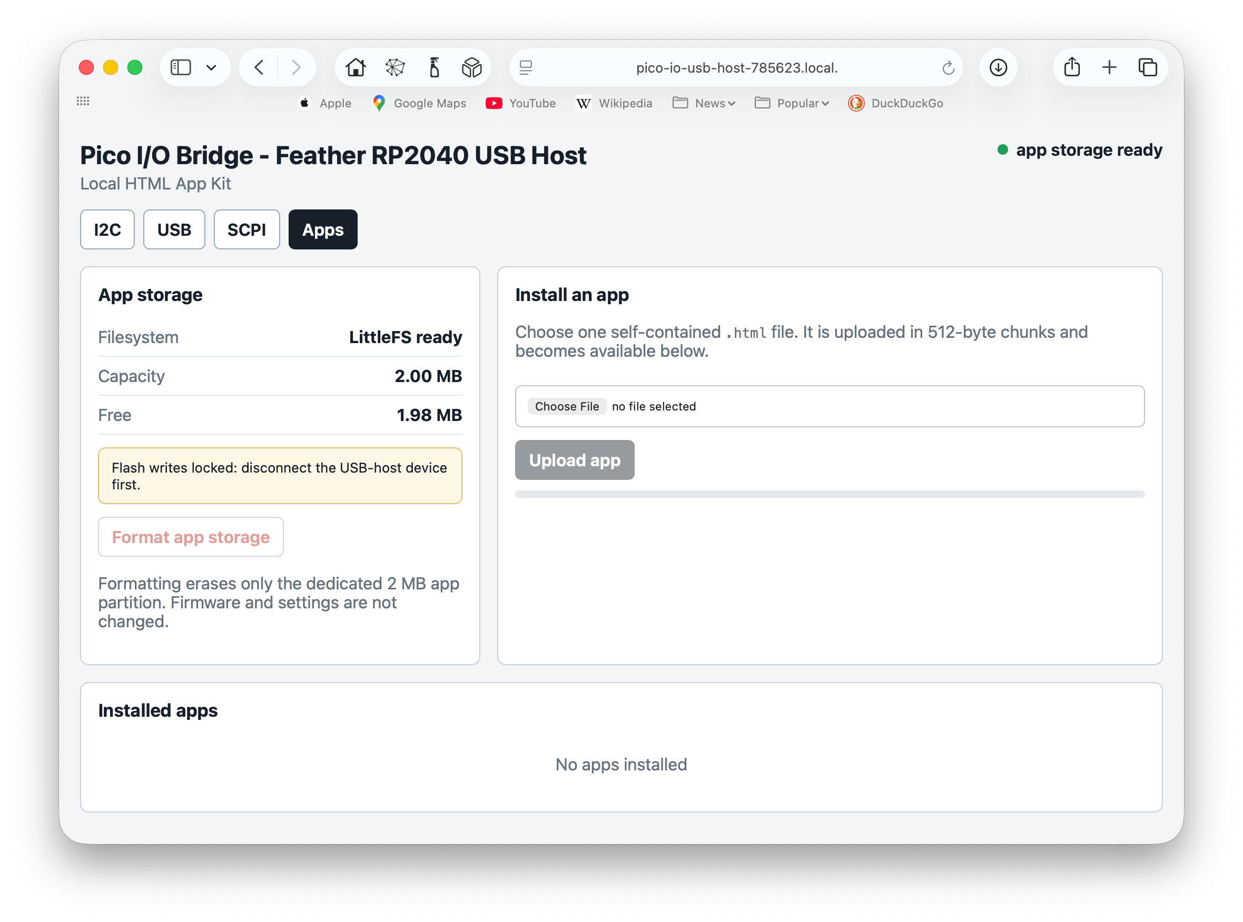
Task: Click the 'app storage ready' status text
Action: [1089, 149]
